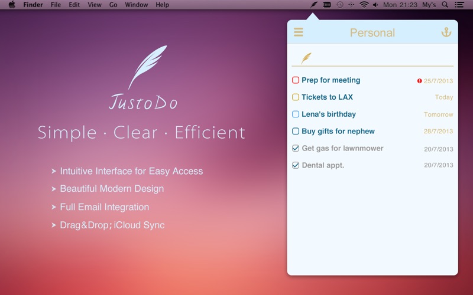Click the volume speaker icon
The height and width of the screenshot is (295, 473).
point(375,5)
